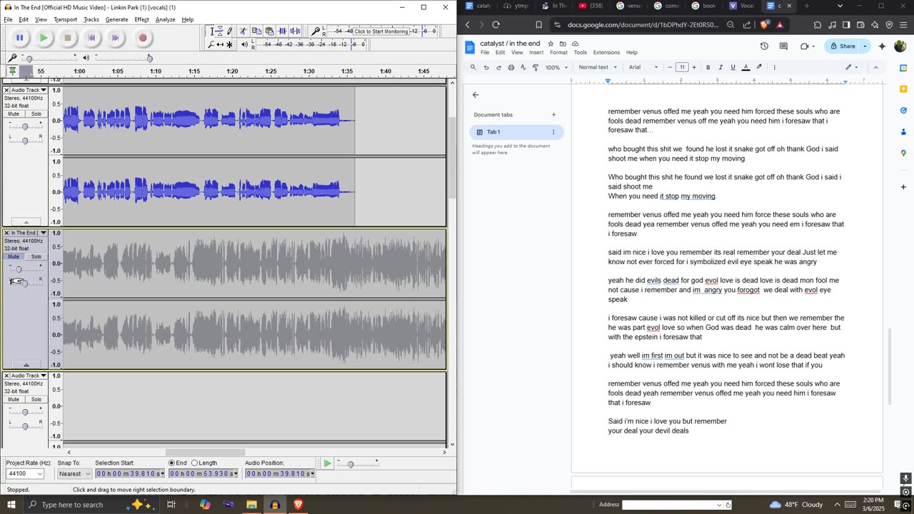Click the paint format roller icon
The height and width of the screenshot is (514, 914).
[535, 68]
